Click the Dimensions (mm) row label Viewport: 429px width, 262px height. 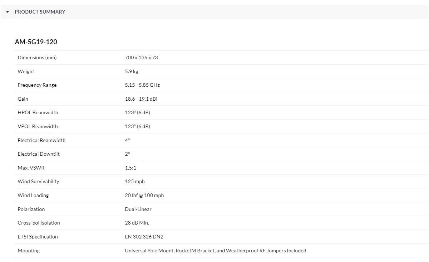tap(37, 57)
